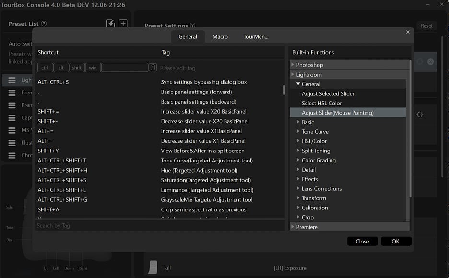449x278 pixels.
Task: Expand the Tone Curve subgroup
Action: pos(298,131)
